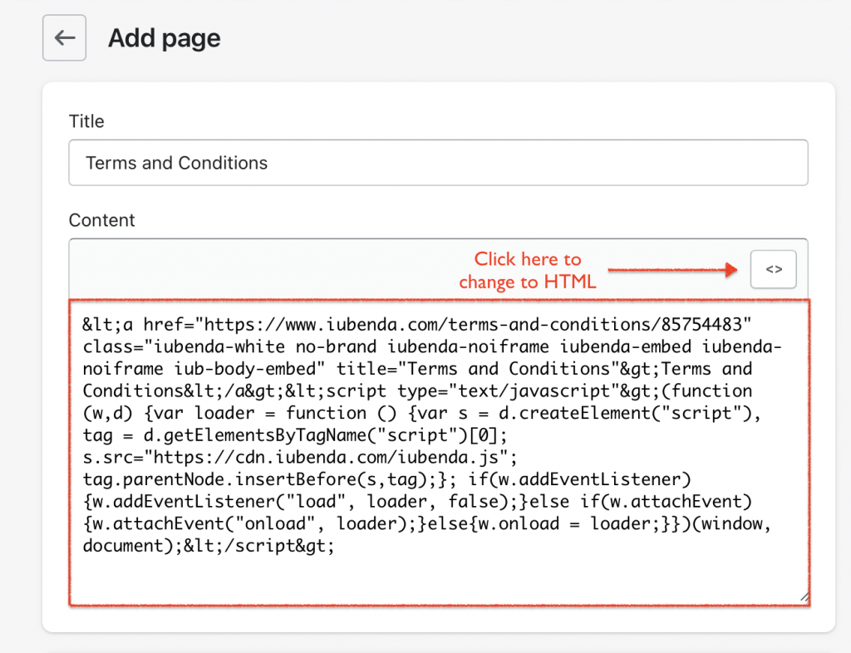Click the iubenda terms-and-conditions URL in code
The width and height of the screenshot is (851, 653).
coord(476,324)
